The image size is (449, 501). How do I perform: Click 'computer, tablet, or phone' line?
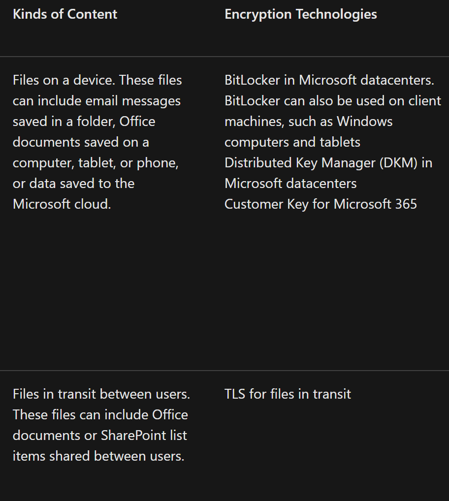96,163
